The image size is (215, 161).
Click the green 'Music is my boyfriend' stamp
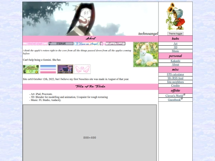click(31, 69)
